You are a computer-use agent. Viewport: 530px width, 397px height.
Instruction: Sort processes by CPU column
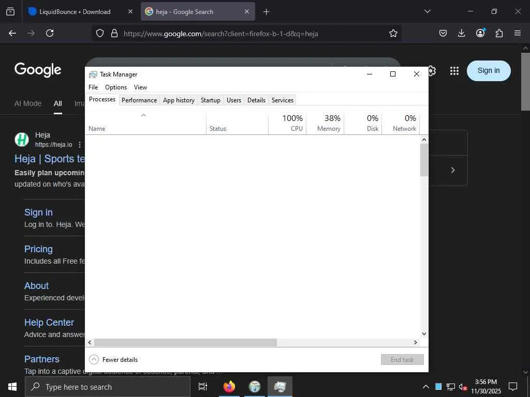(287, 123)
